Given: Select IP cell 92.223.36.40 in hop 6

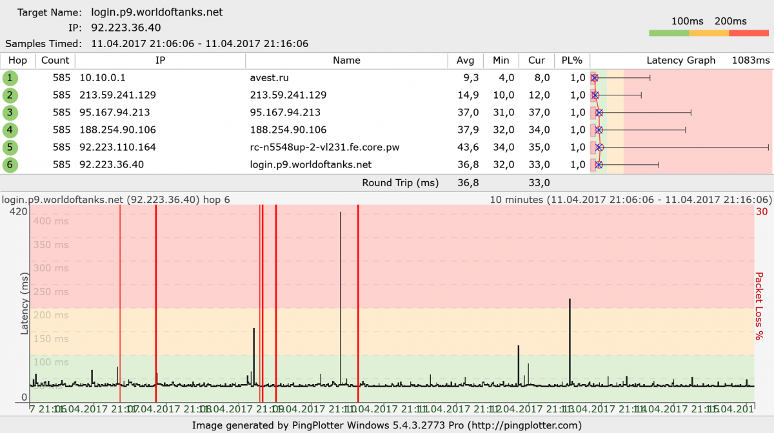Looking at the screenshot, I should [x=111, y=165].
